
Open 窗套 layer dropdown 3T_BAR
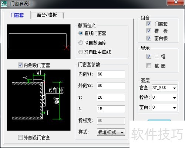[165, 88]
